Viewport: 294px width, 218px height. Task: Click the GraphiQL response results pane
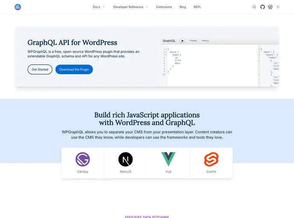(x=270, y=66)
